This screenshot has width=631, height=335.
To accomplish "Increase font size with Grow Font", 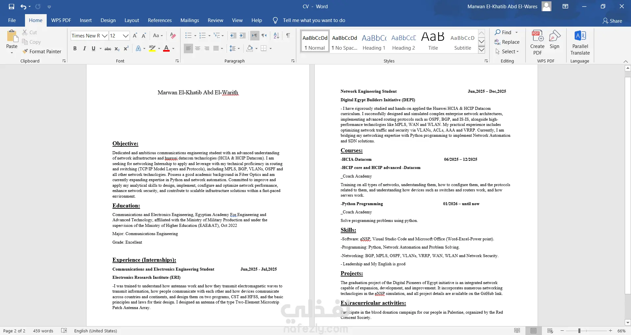I will point(135,36).
